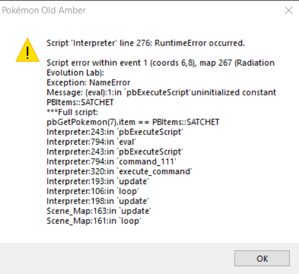Click the 'Exception: NameError' line
Screen dimensions: 299x274
88,83
